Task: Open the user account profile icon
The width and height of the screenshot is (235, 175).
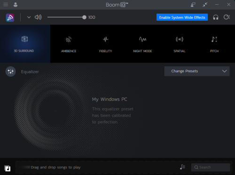Action: 16,5
